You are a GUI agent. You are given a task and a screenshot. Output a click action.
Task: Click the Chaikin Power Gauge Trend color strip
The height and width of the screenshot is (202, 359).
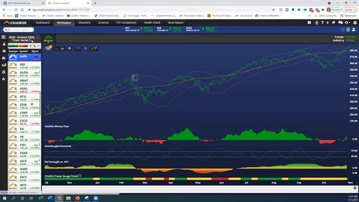(x=196, y=178)
